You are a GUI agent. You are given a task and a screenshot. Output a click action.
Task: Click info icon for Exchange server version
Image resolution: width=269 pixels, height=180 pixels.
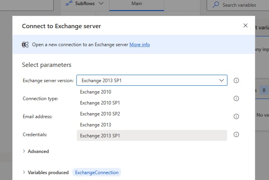coord(236,80)
